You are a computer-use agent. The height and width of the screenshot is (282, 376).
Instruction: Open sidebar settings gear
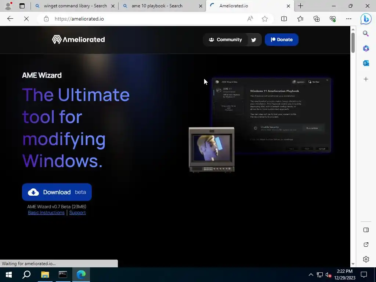point(366,259)
